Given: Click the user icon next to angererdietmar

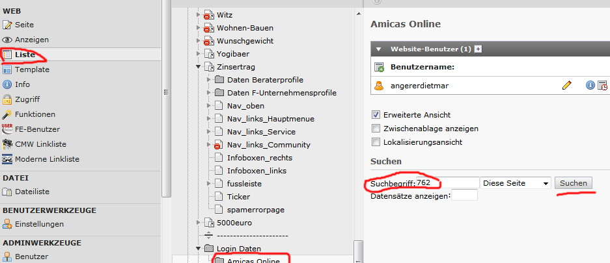Looking at the screenshot, I should click(379, 85).
